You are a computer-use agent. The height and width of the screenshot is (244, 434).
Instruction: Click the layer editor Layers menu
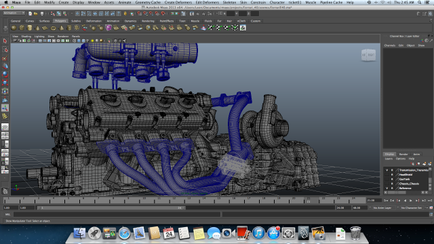coord(389,159)
